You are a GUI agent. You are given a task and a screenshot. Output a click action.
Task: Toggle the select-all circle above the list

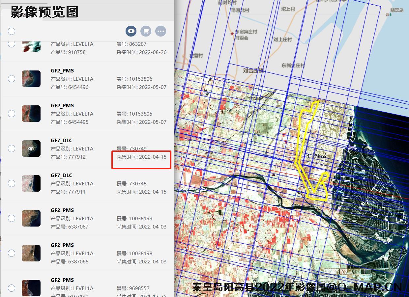pos(12,31)
